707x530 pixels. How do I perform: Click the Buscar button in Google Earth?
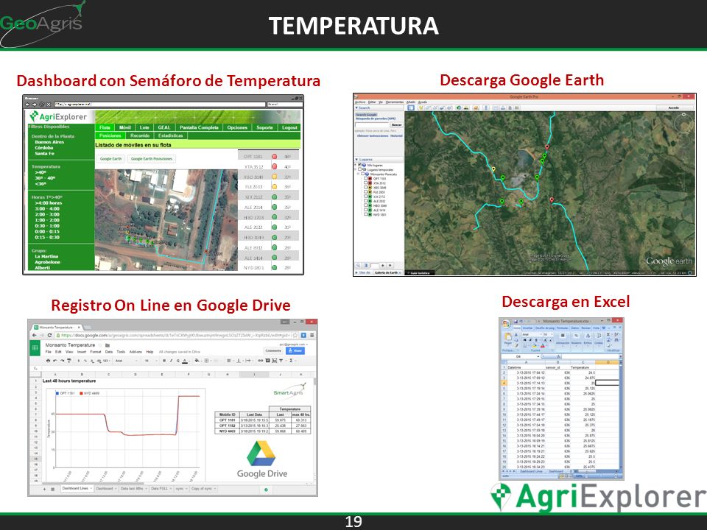click(x=396, y=125)
